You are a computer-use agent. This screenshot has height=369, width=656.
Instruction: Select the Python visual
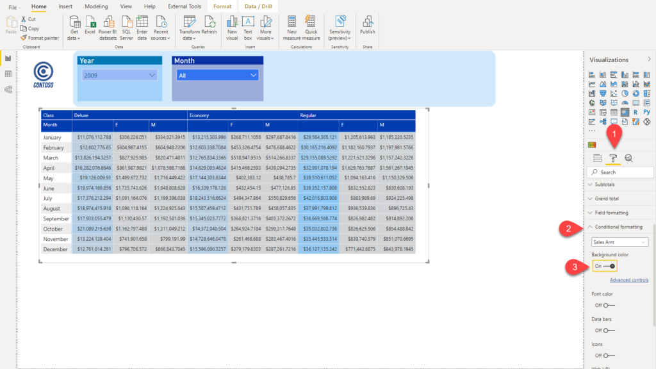click(647, 112)
